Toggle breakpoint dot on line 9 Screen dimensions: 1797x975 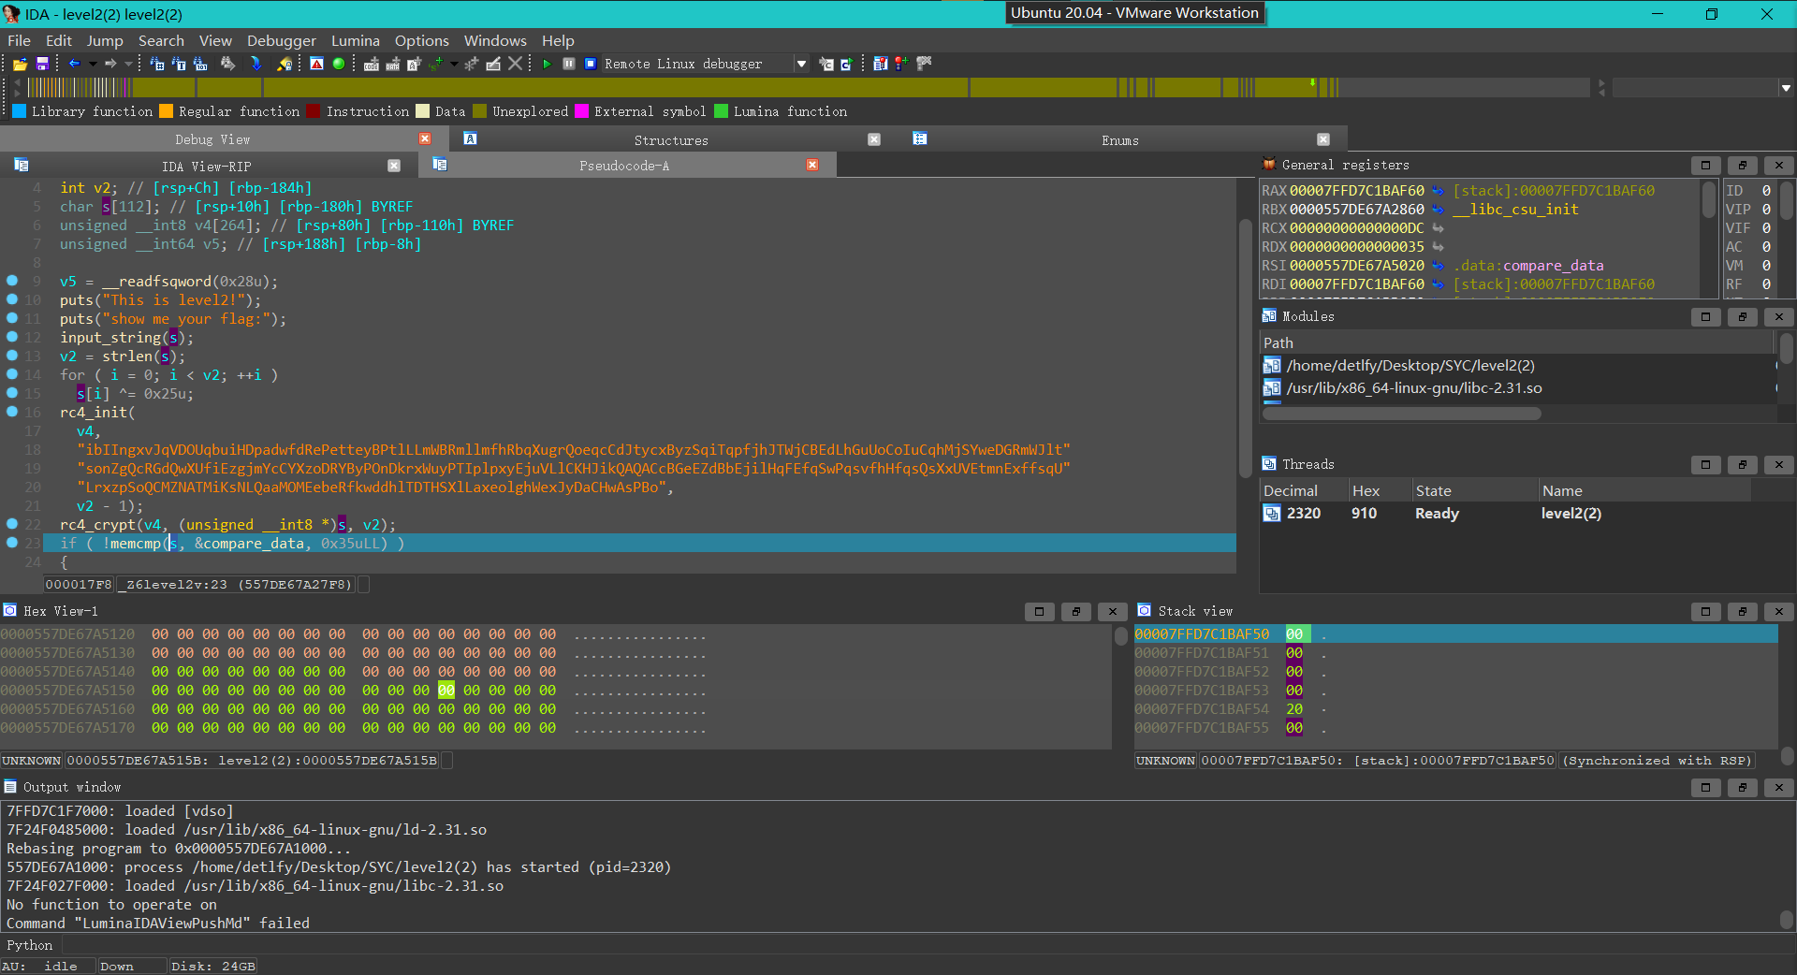coord(12,281)
